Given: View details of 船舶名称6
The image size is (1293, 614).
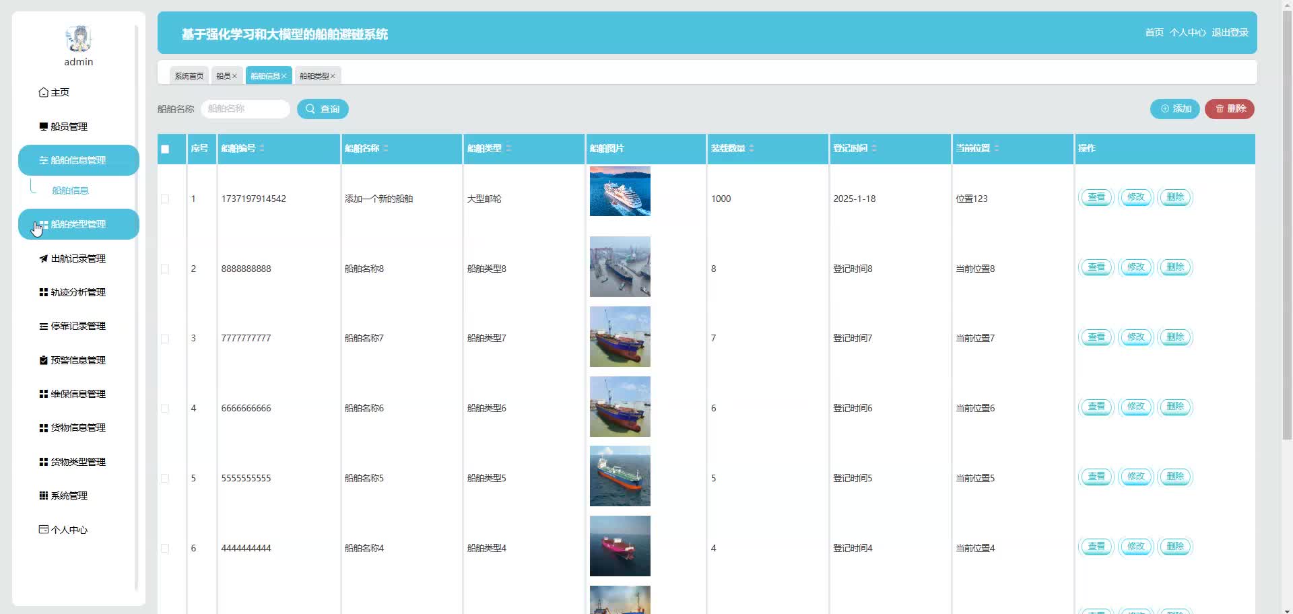Looking at the screenshot, I should (1096, 407).
